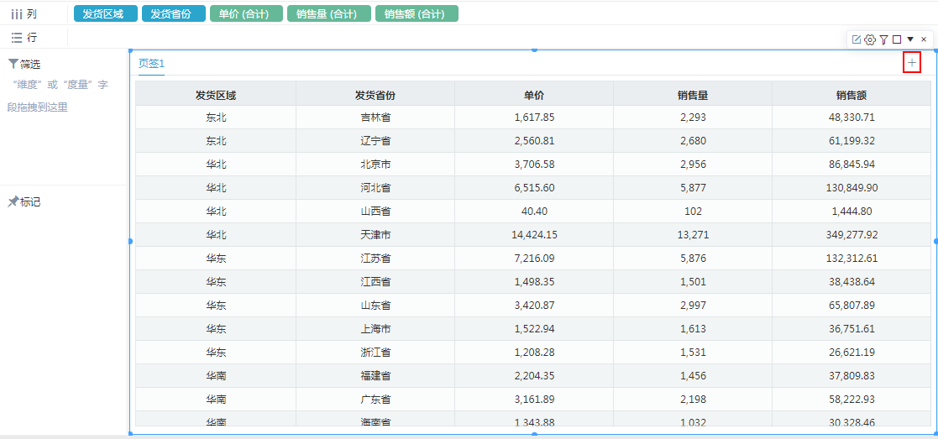The height and width of the screenshot is (439, 938).
Task: Click the 筛选 filter funnel icon
Action: 13,64
